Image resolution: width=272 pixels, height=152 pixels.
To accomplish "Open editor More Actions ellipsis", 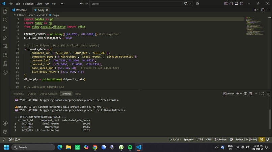I will (x=268, y=10).
